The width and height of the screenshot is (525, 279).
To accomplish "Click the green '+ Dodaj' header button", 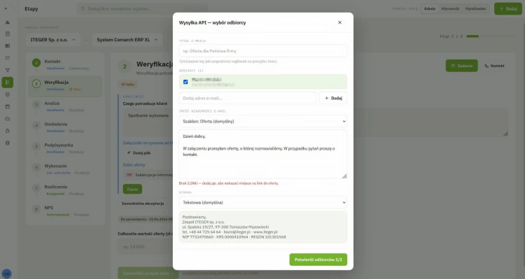I will (x=508, y=8).
